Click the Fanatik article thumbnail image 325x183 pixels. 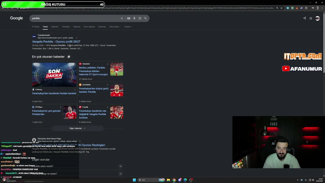coord(117,112)
